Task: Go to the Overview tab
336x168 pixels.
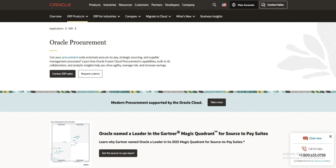Action: [x=55, y=16]
